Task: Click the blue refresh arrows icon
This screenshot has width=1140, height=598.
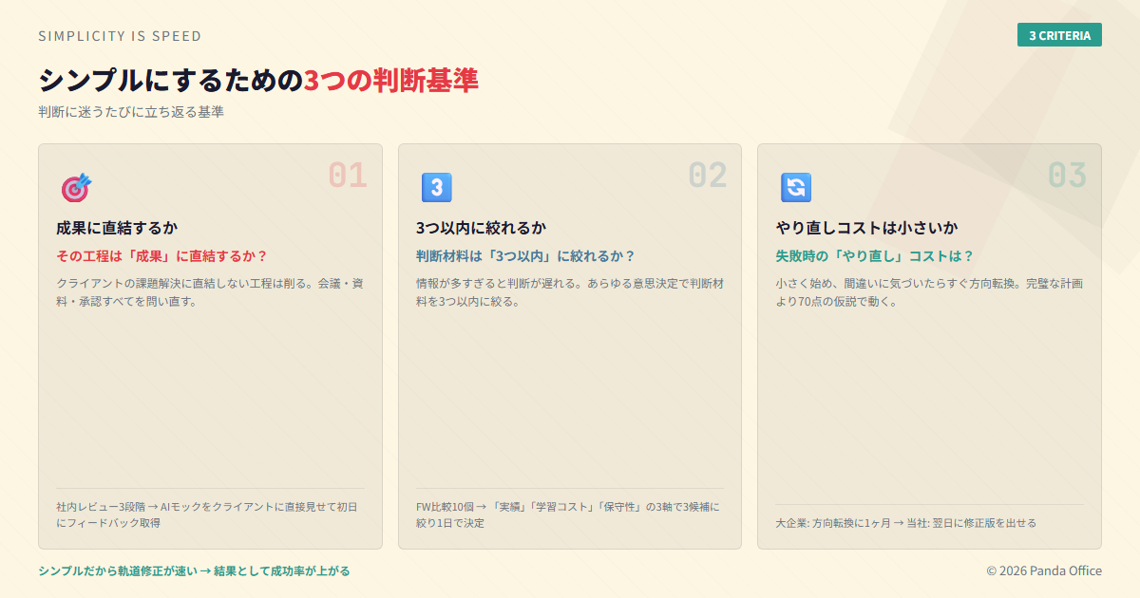Action: click(x=795, y=188)
